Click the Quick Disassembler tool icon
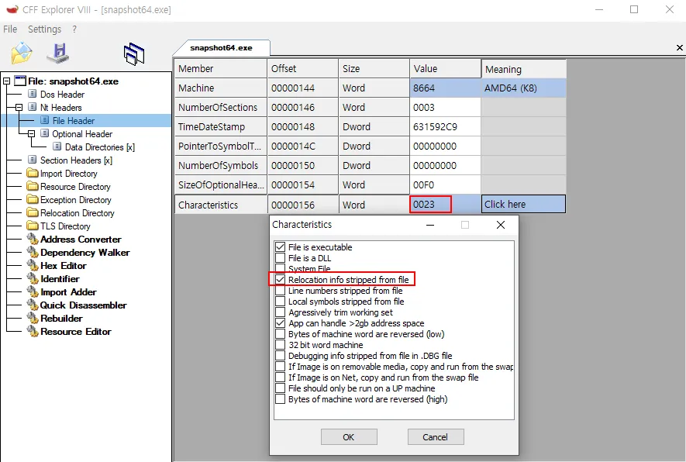The height and width of the screenshot is (462, 686). pos(33,305)
